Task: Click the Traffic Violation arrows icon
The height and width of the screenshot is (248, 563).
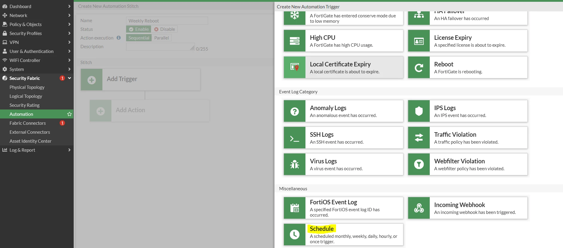Action: pyautogui.click(x=419, y=138)
